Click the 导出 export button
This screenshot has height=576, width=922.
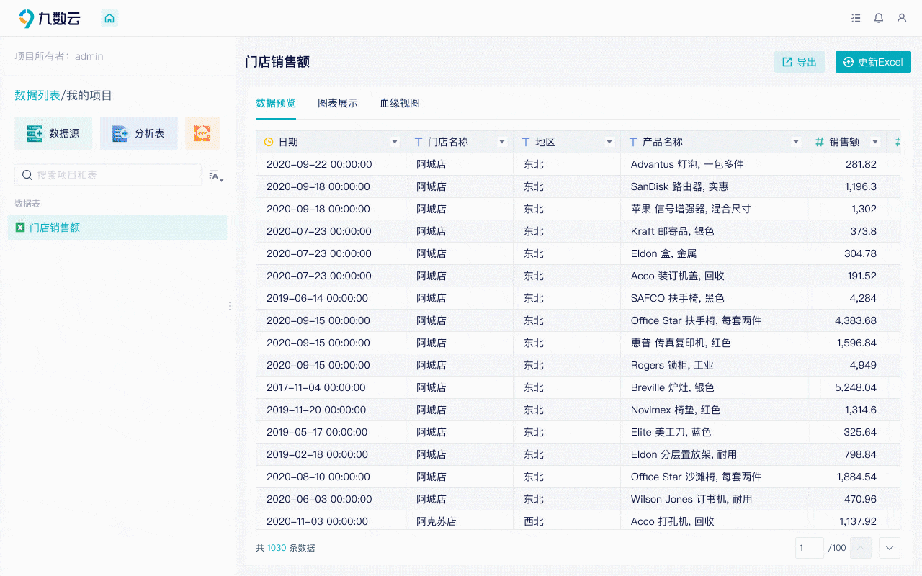click(x=800, y=62)
